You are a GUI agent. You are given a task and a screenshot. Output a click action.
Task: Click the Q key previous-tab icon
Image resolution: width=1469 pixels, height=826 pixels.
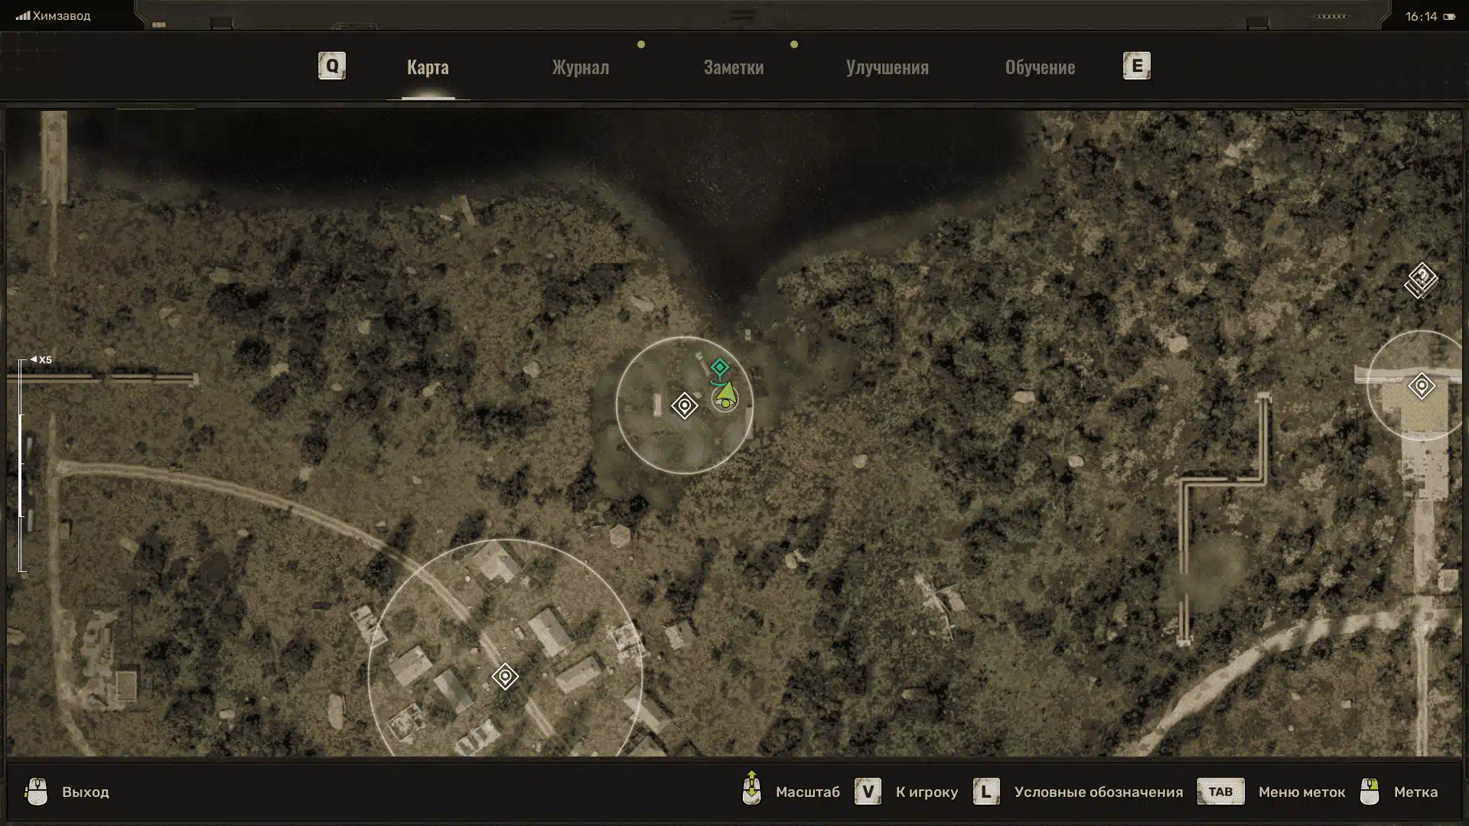pos(332,66)
